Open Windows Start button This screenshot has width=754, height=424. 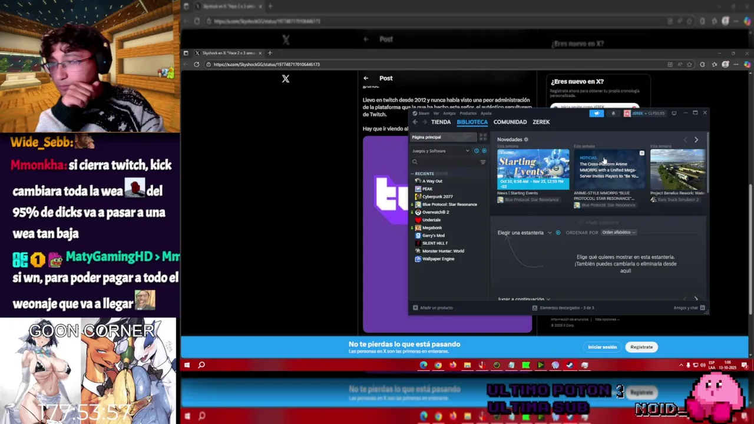tap(187, 365)
